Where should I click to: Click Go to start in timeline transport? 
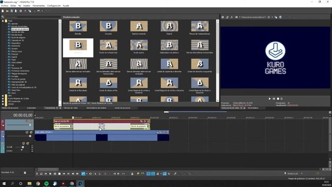64,173
